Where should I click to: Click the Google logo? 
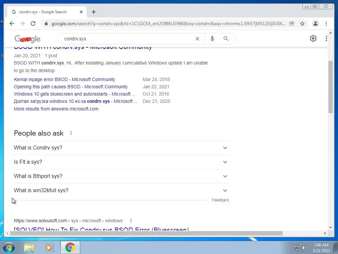pos(28,39)
